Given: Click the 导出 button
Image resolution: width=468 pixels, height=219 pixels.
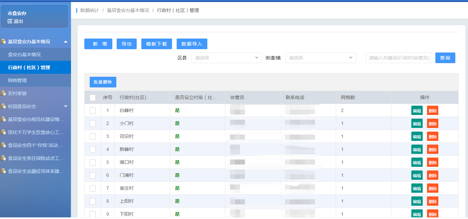Looking at the screenshot, I should (x=127, y=44).
